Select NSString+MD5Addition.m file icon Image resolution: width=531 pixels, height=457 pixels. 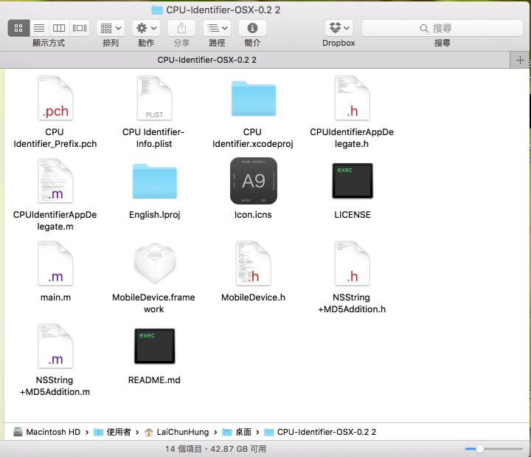click(55, 346)
